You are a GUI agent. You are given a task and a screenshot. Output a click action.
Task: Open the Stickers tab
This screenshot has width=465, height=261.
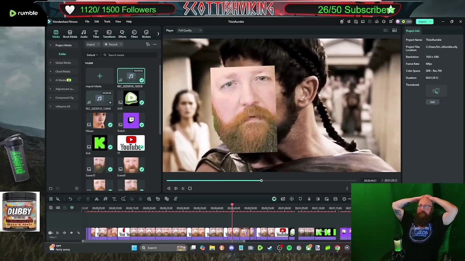[x=146, y=34]
